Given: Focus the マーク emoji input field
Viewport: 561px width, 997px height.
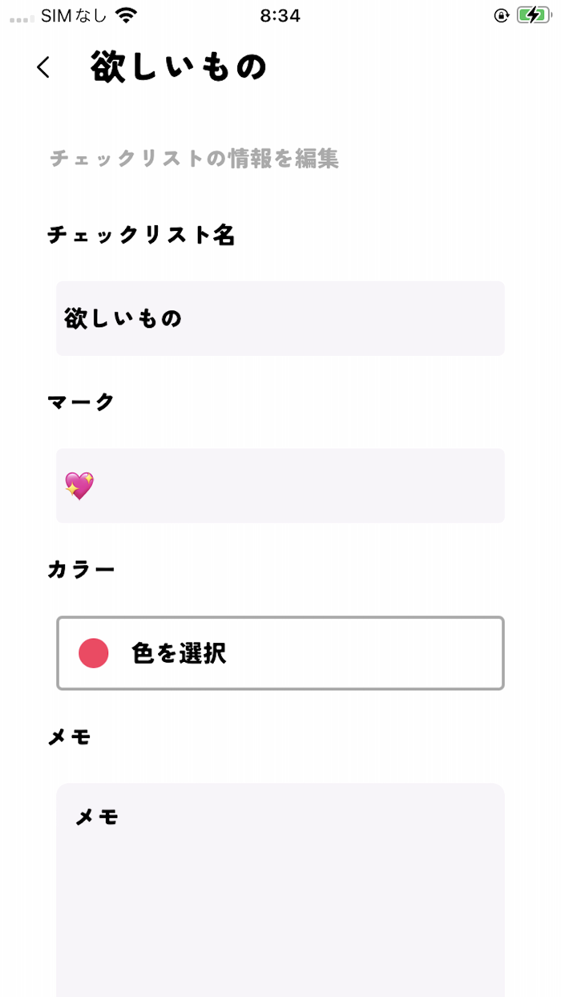Looking at the screenshot, I should click(x=280, y=486).
